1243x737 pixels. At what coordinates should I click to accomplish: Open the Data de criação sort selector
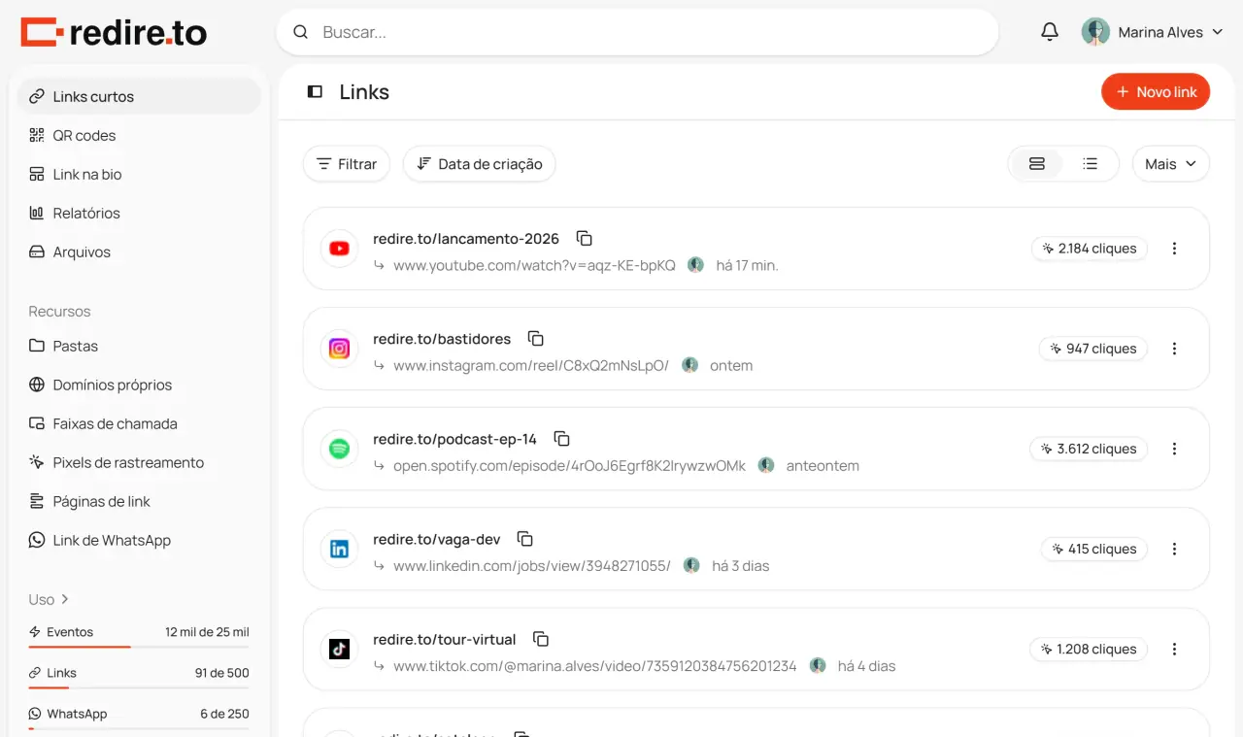pyautogui.click(x=480, y=164)
